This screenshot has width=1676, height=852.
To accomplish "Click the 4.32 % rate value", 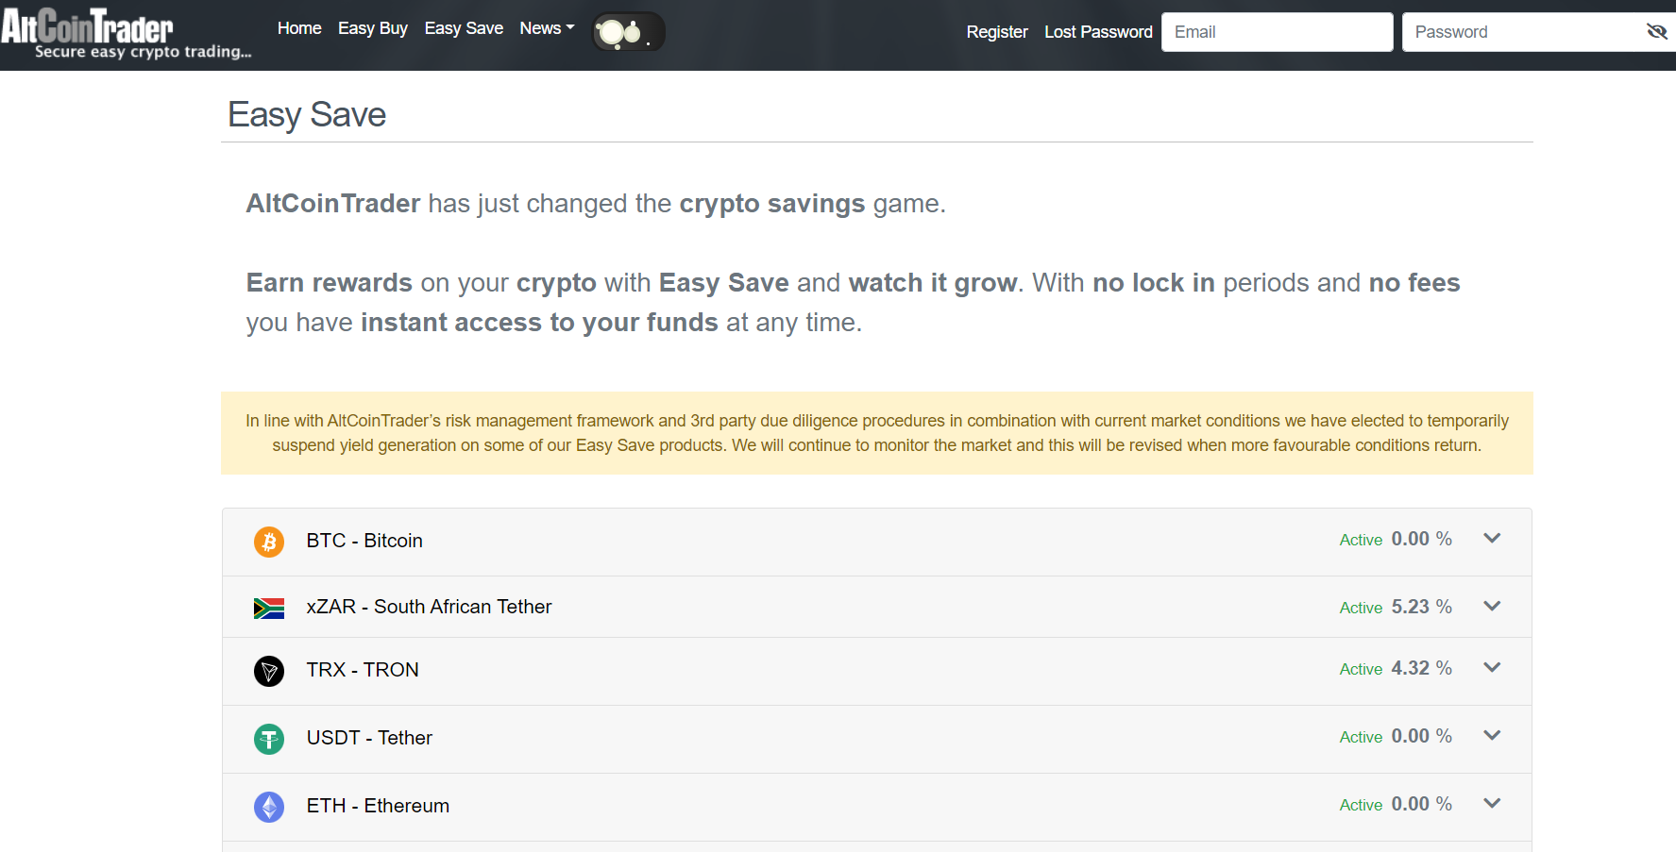I will 1422,668.
